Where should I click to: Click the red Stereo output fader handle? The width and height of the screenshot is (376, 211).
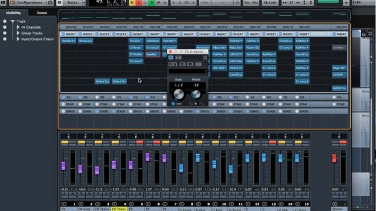[334, 158]
